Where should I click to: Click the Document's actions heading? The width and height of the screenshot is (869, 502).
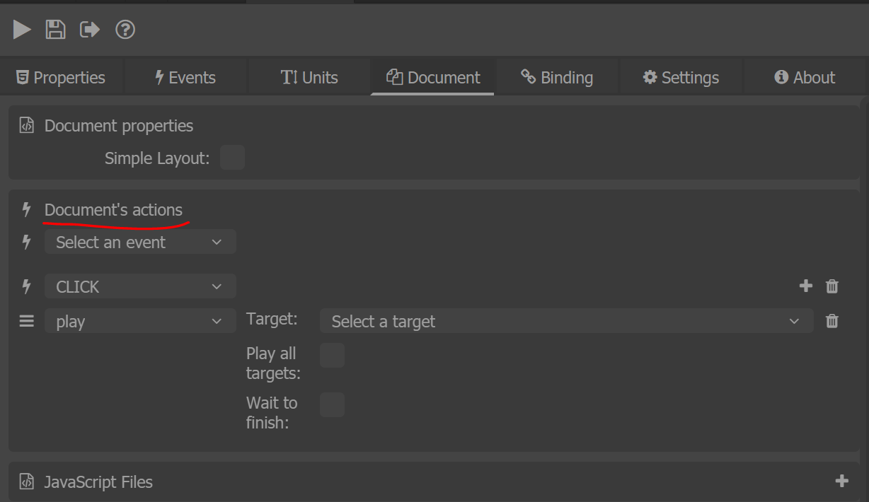pyautogui.click(x=113, y=210)
